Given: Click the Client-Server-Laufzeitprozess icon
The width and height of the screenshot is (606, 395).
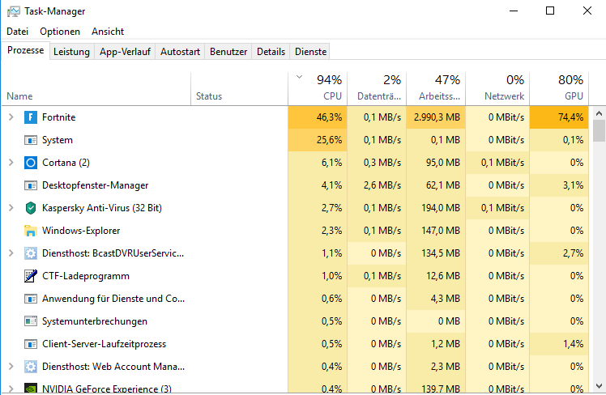Looking at the screenshot, I should tap(31, 344).
